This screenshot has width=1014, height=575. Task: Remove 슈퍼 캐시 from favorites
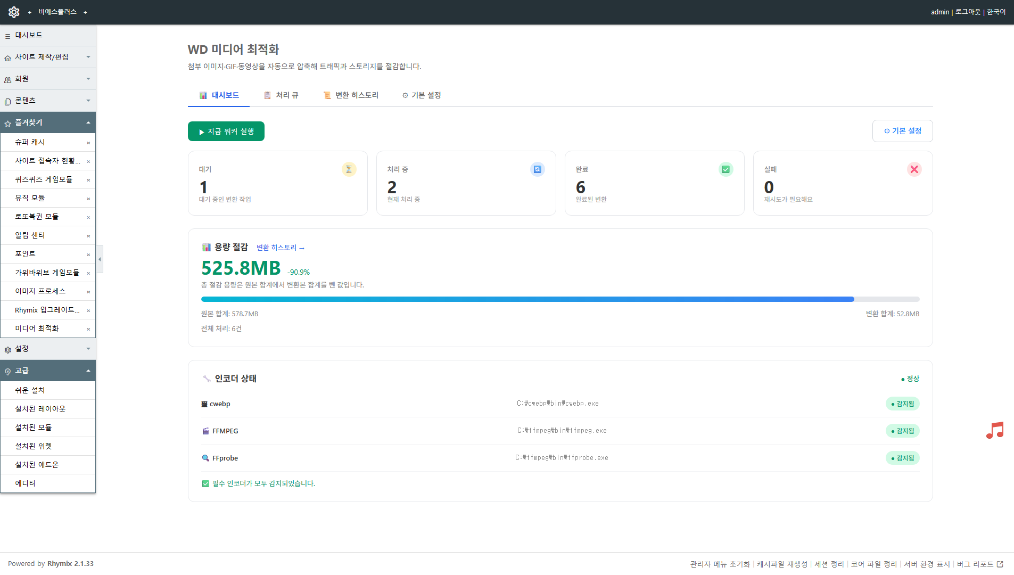[x=88, y=143]
